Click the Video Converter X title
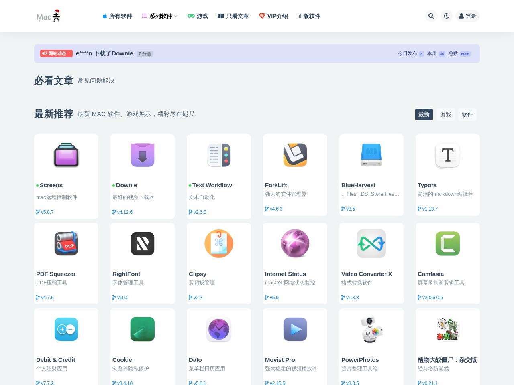 [x=367, y=274]
